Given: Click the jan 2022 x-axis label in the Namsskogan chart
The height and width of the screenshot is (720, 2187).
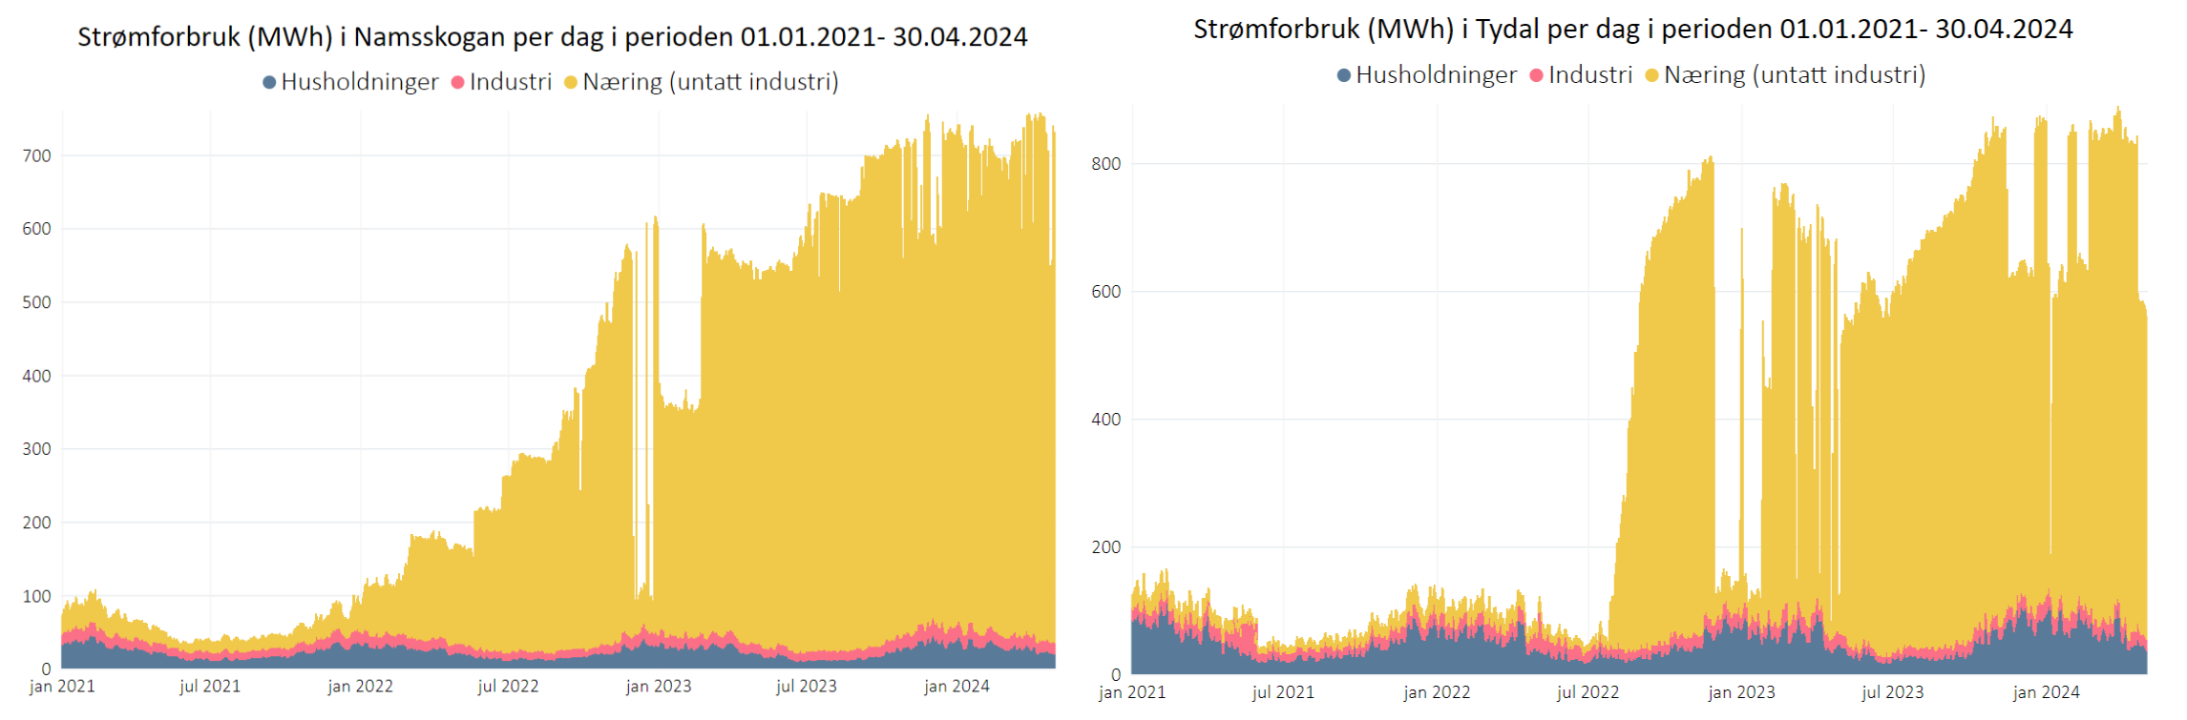Looking at the screenshot, I should click(361, 687).
